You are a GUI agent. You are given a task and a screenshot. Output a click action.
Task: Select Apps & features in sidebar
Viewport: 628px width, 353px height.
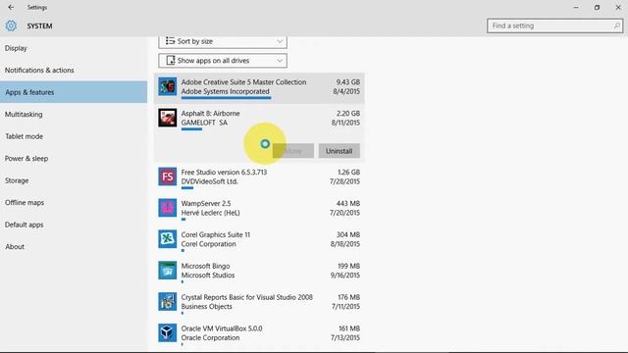[x=74, y=92]
